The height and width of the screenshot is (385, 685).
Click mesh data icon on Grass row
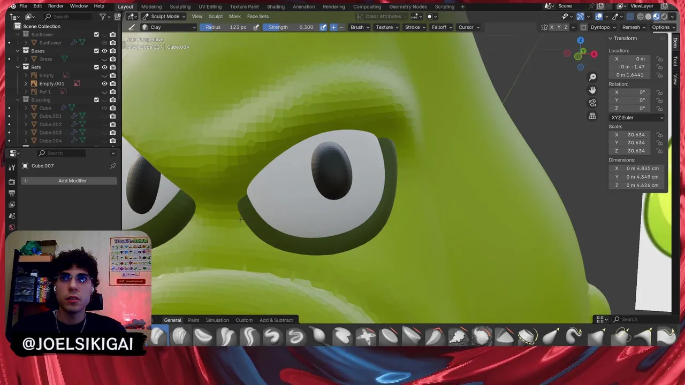[x=64, y=59]
